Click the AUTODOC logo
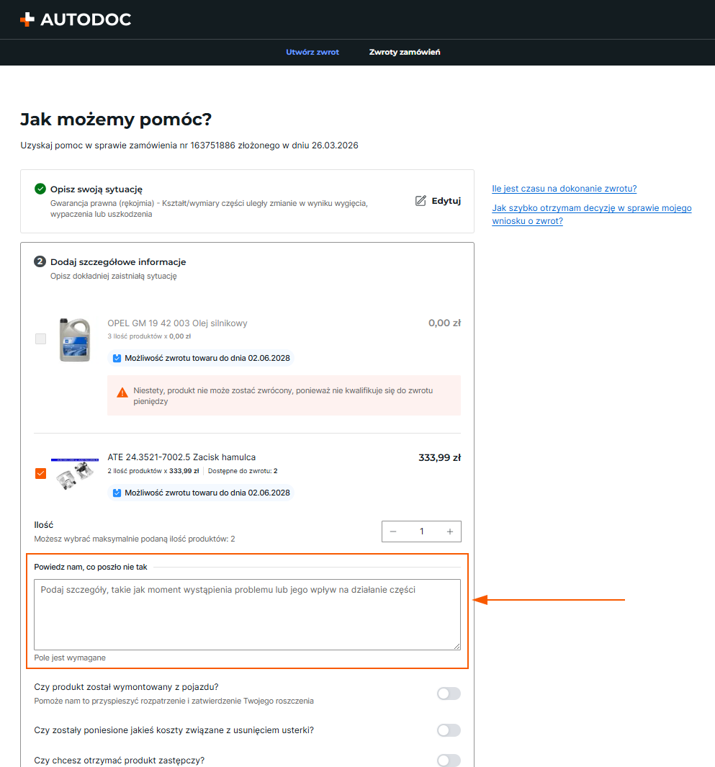 pyautogui.click(x=76, y=19)
